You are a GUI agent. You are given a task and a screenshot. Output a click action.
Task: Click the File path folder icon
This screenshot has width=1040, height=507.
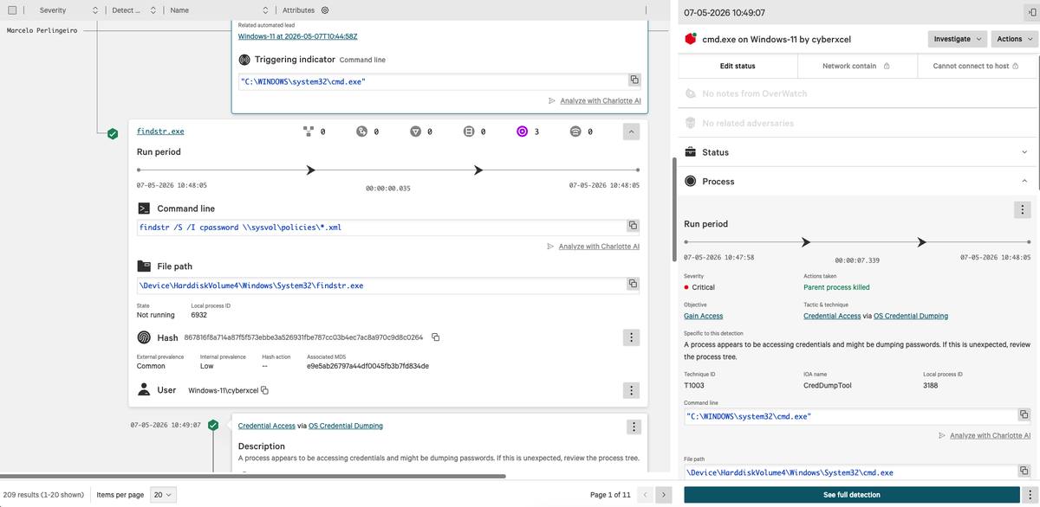tap(144, 266)
